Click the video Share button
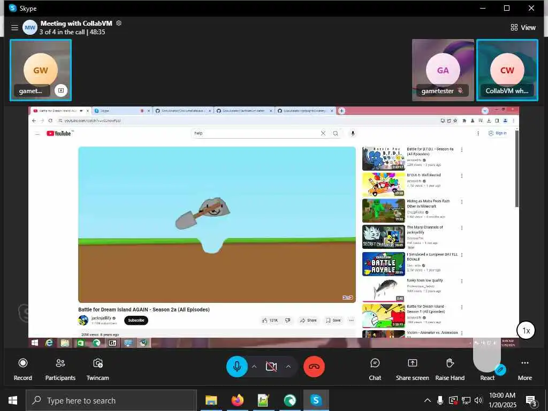This screenshot has width=548, height=411. (308, 320)
